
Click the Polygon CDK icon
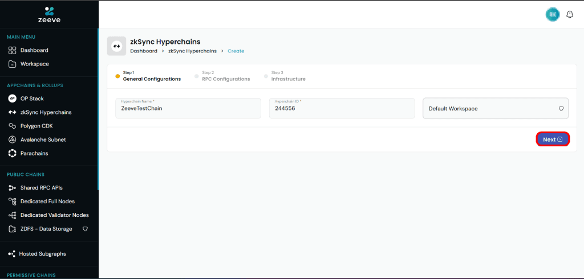click(x=13, y=126)
